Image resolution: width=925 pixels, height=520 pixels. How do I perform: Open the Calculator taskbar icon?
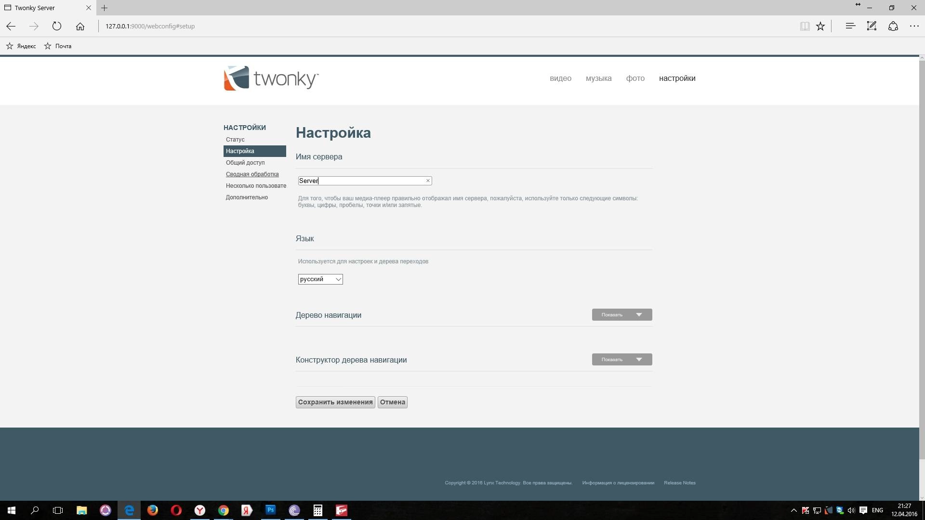[318, 510]
